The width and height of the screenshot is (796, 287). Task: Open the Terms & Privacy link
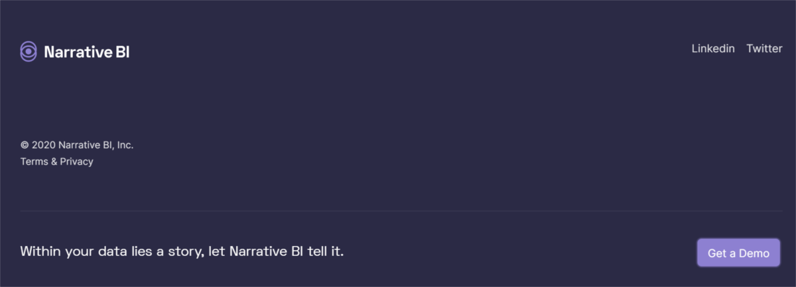click(x=57, y=161)
